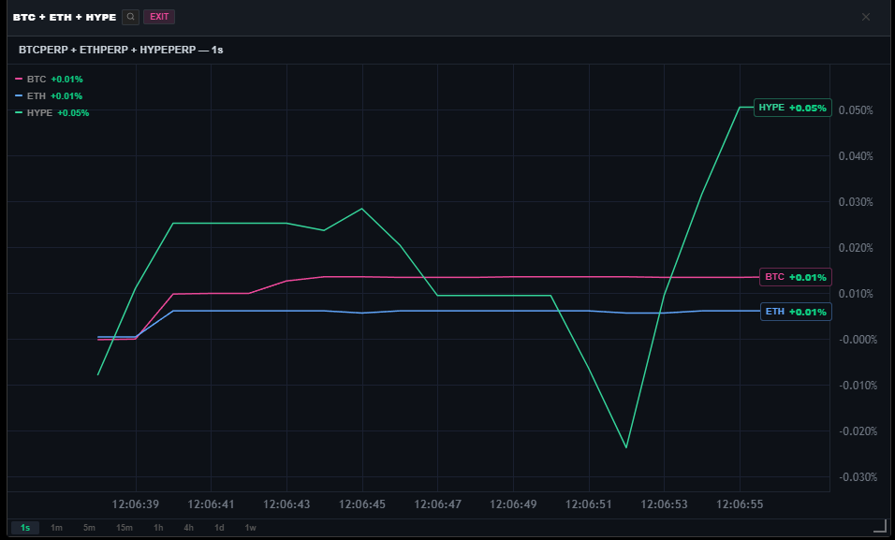Click the -0.030% axis label

click(x=858, y=477)
